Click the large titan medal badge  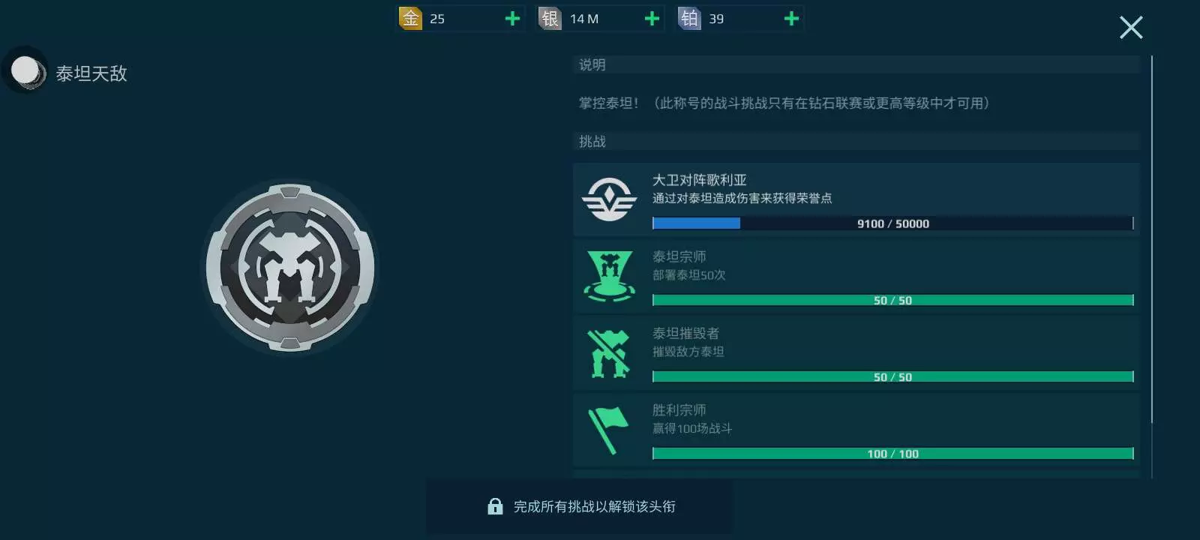(290, 268)
